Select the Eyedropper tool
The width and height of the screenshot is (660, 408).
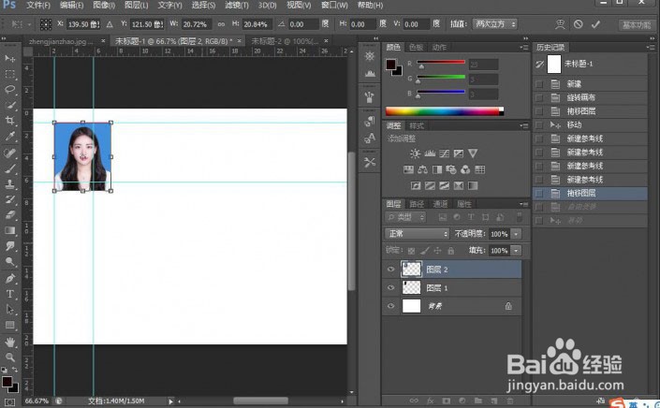(x=9, y=137)
